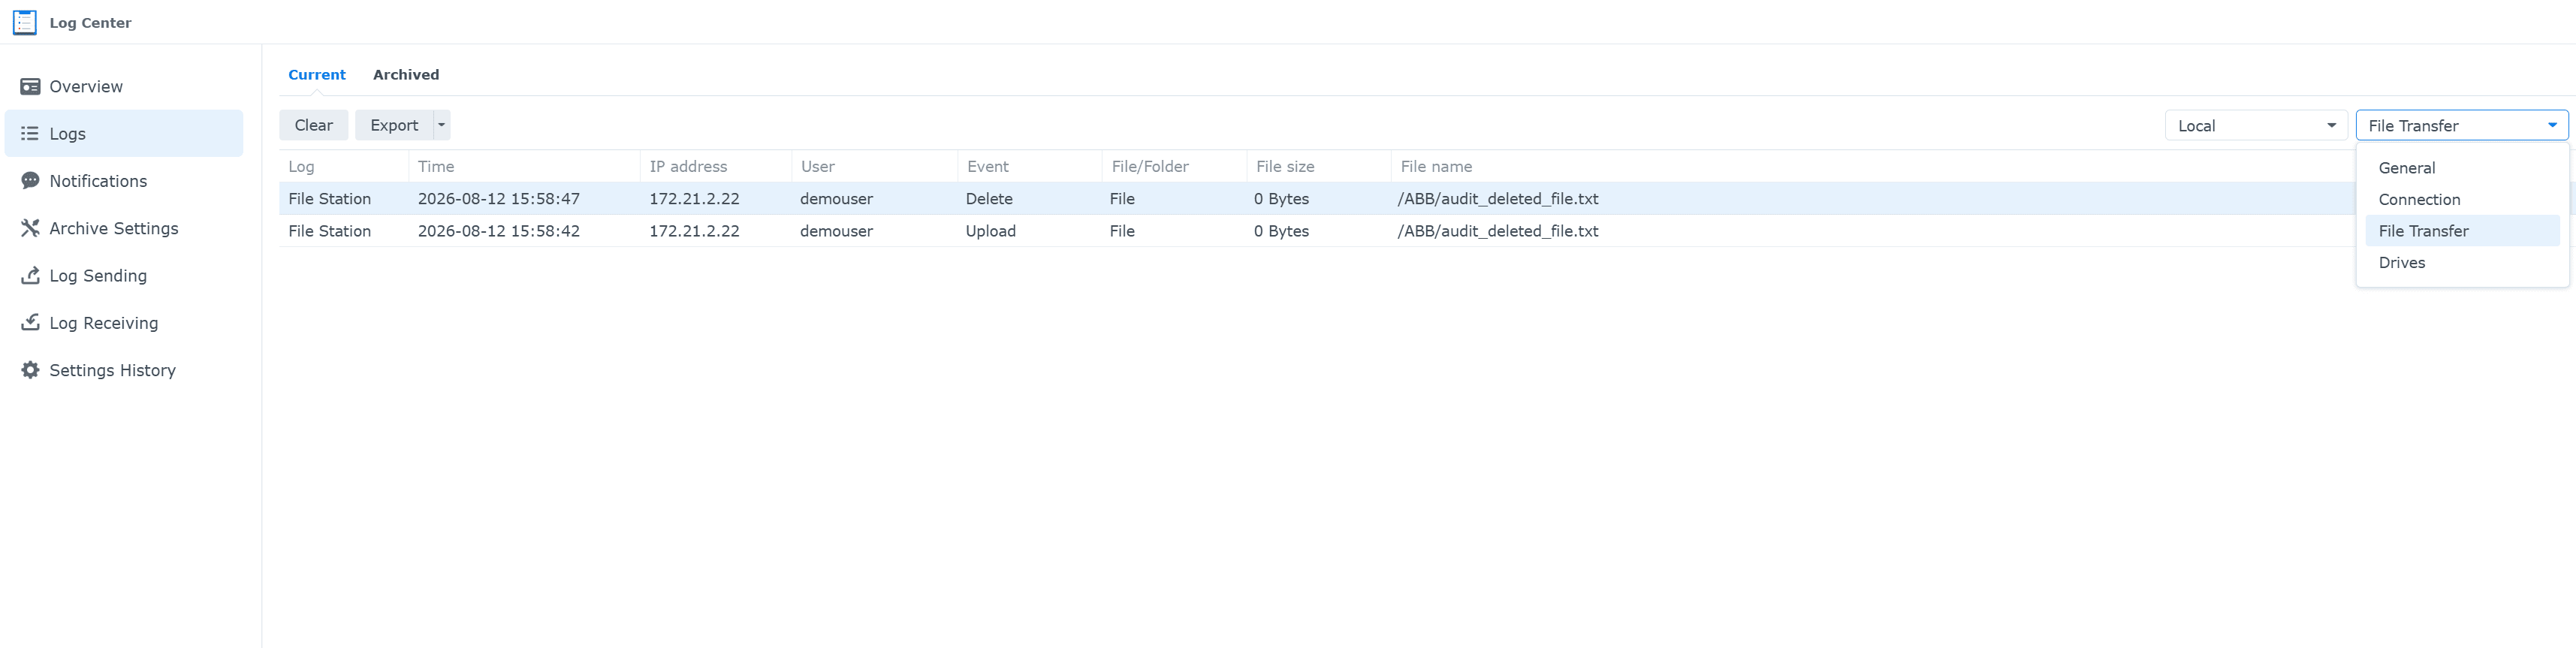Sort by the Log column header
The height and width of the screenshot is (648, 2576).
[344, 167]
